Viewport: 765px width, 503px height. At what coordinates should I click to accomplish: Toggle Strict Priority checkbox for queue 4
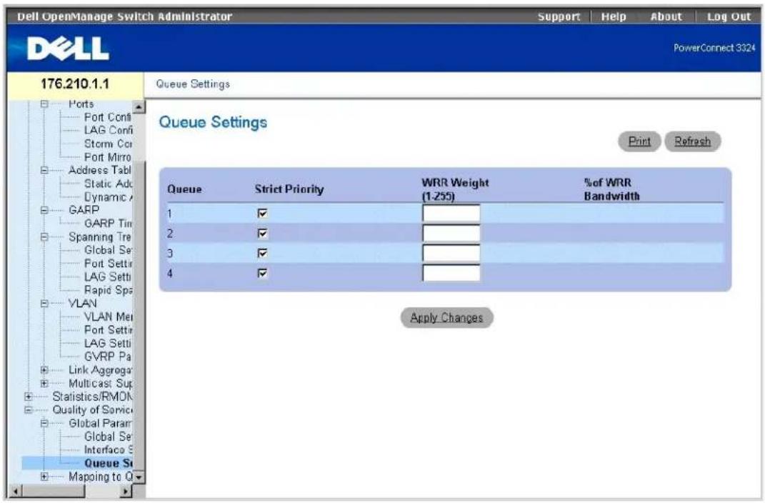click(262, 273)
